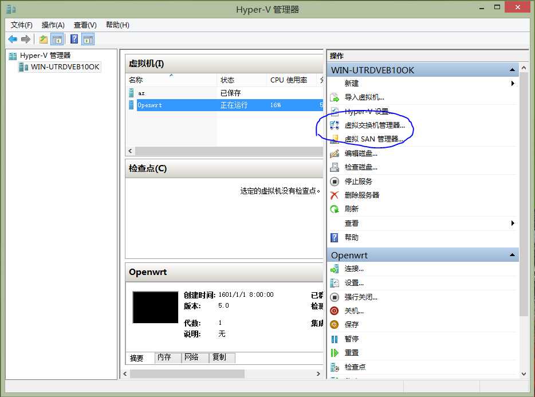
Task: Click the Hyper-V 设置 icon
Action: click(335, 111)
